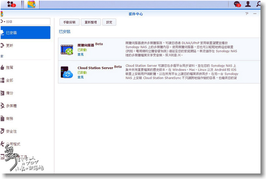Screen dimensions: 266x179
Task: Open the 推薦 sidebar category
Action: click(9, 68)
